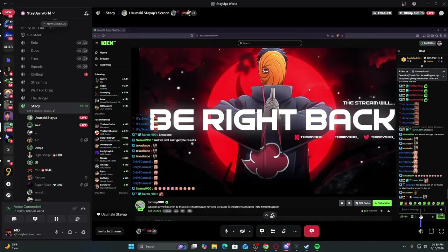Click the taskbar Search box
Viewport: 448px width, 252px height.
tap(162, 246)
